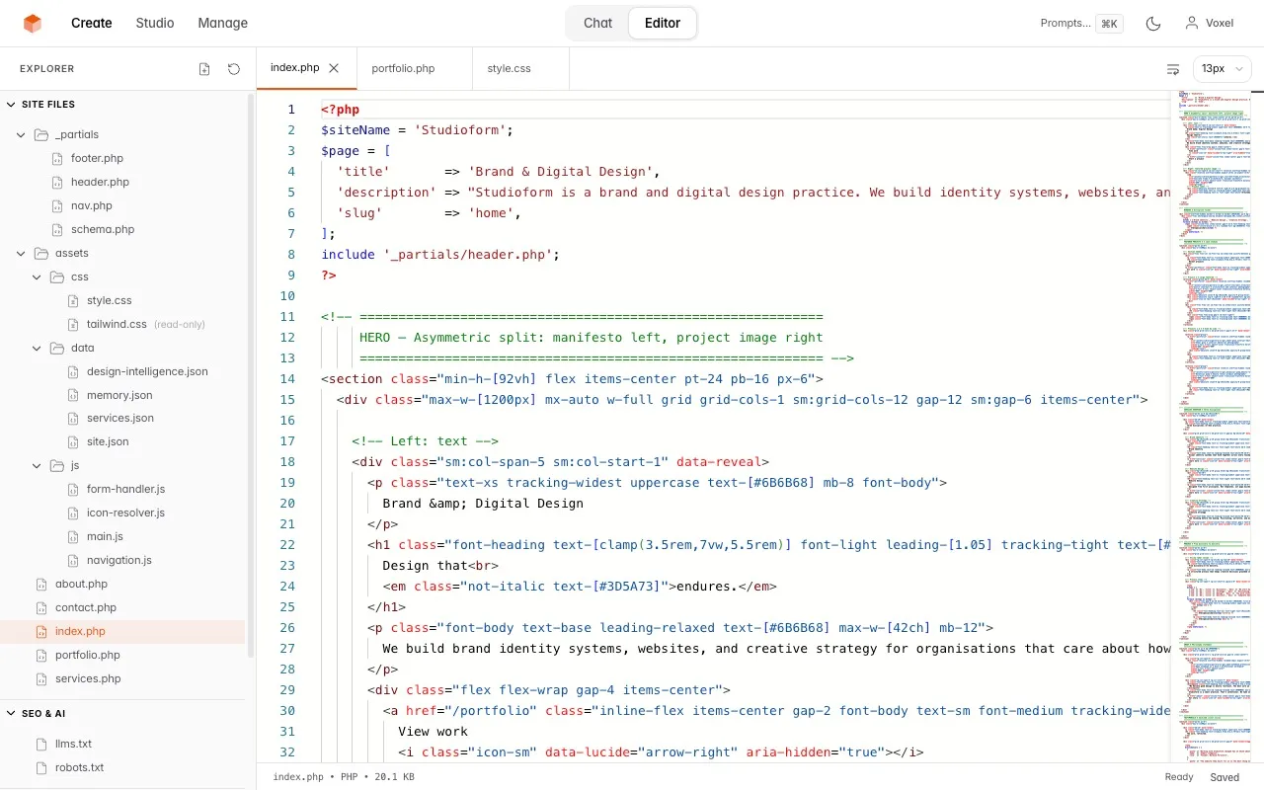Switch to the portfolio.php tab
This screenshot has height=790, width=1264.
403,68
